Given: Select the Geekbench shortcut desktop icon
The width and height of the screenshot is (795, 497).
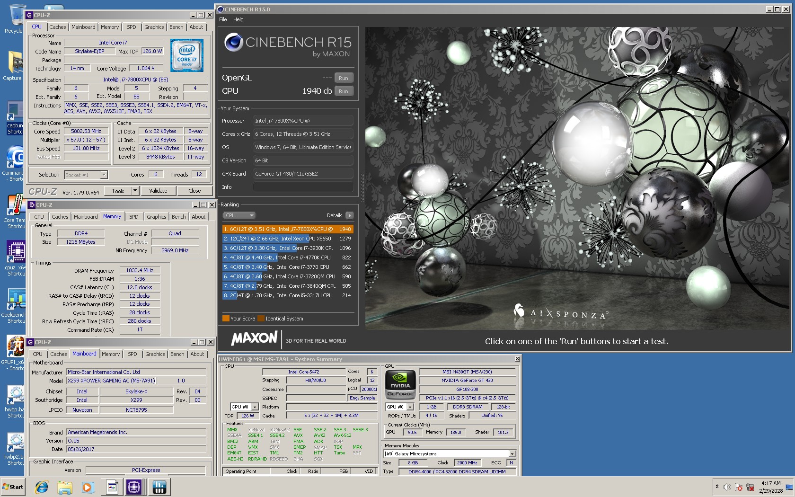Looking at the screenshot, I should (16, 305).
